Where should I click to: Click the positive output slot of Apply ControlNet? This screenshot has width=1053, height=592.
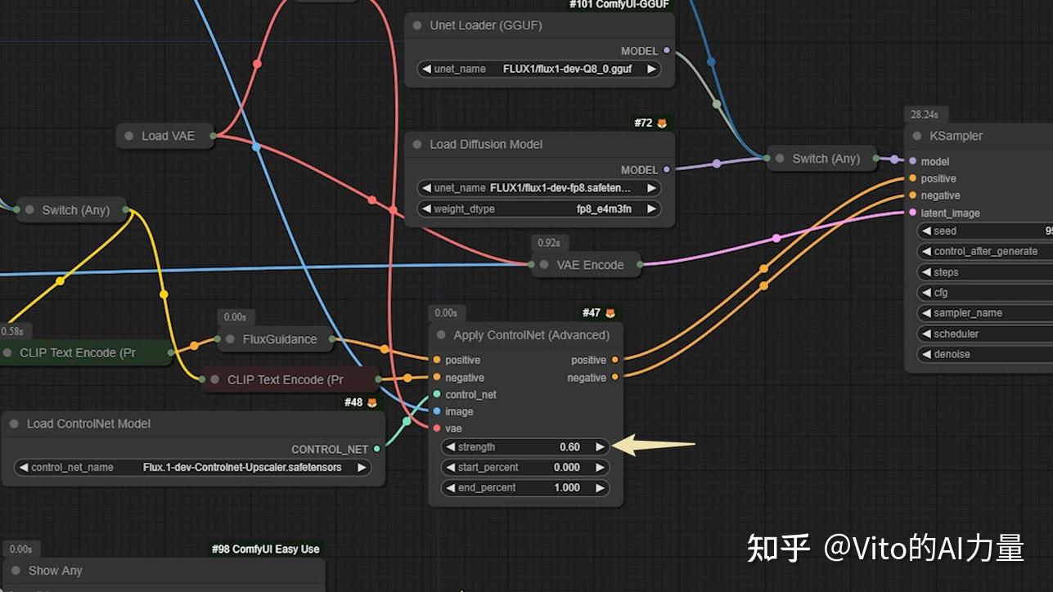coord(615,360)
